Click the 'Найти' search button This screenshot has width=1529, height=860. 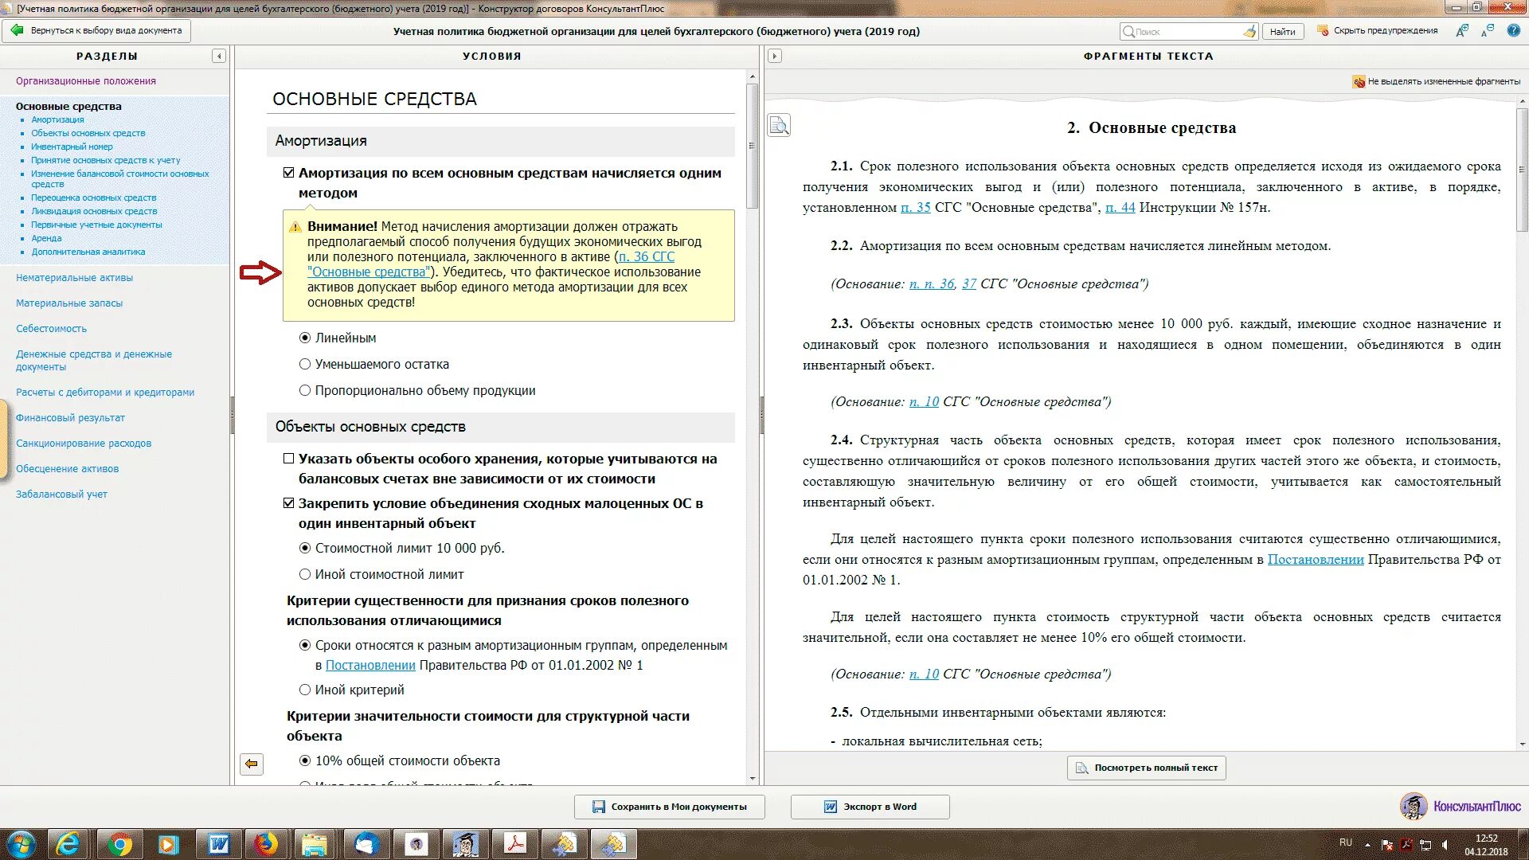point(1282,32)
